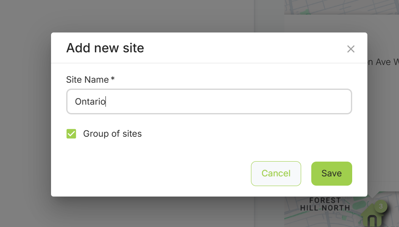
Task: Click the Add new site heading
Action: [105, 48]
